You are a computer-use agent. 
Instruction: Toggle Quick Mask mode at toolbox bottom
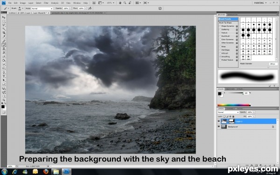click(4, 112)
